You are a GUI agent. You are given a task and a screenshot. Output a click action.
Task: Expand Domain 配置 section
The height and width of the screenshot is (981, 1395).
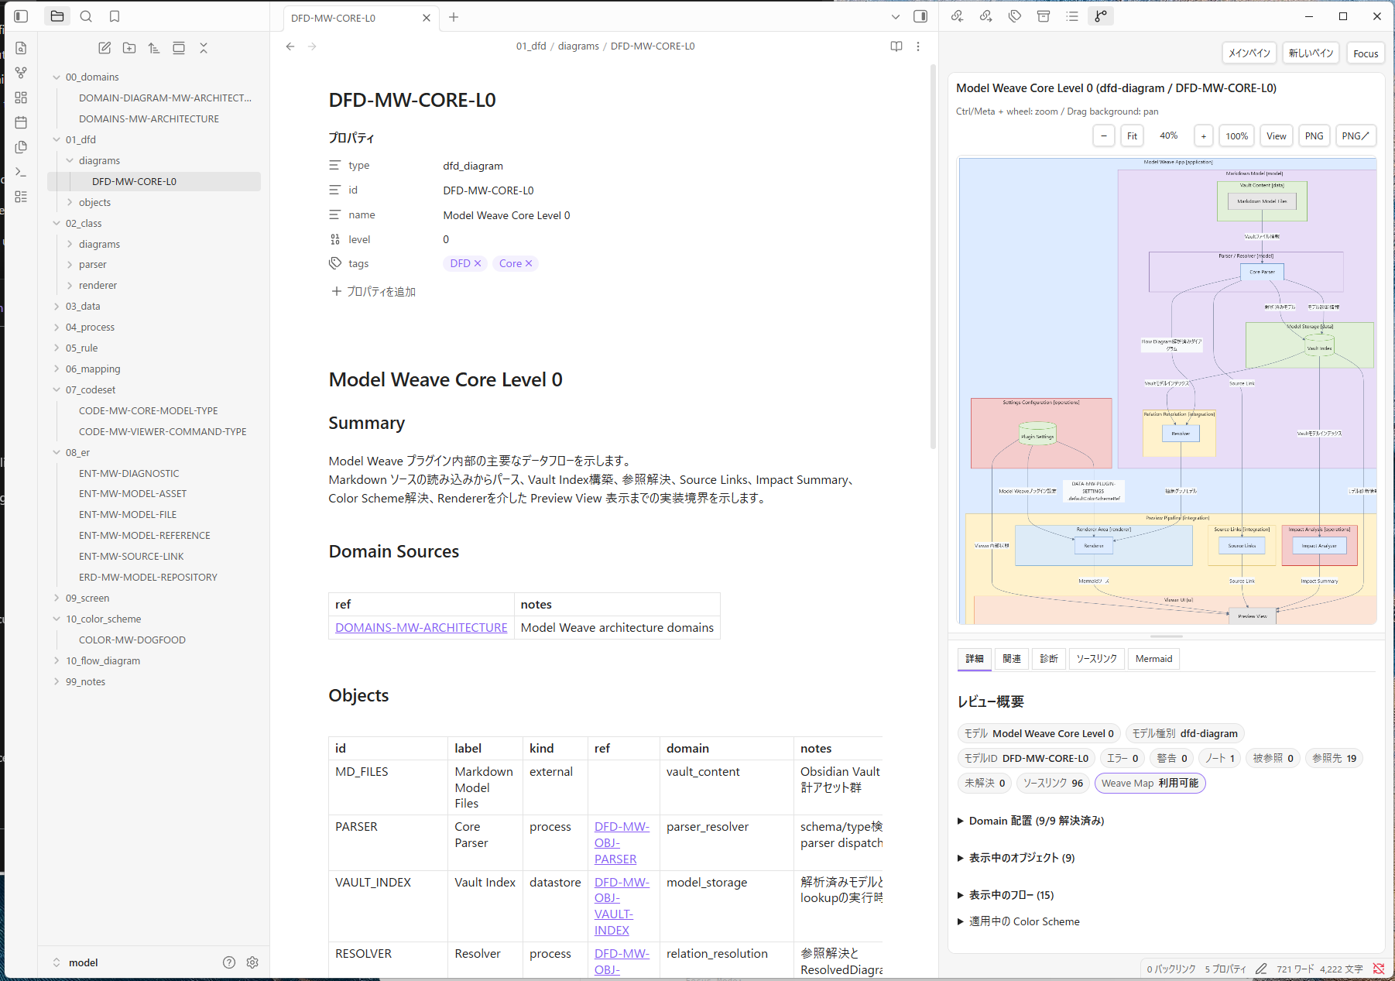tap(1031, 821)
